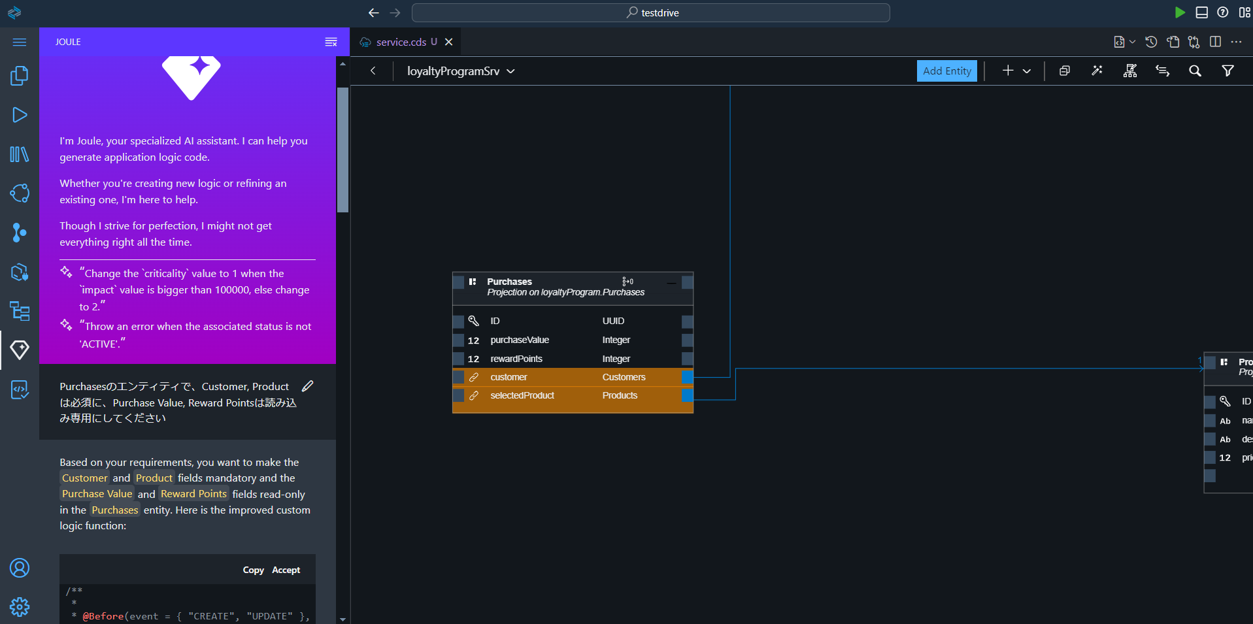This screenshot has width=1253, height=624.
Task: Close the service.cds tab
Action: [449, 42]
